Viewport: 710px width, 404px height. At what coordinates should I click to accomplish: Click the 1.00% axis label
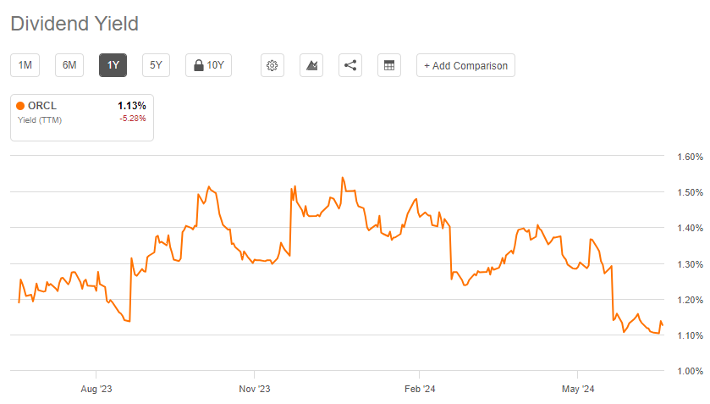tap(690, 371)
